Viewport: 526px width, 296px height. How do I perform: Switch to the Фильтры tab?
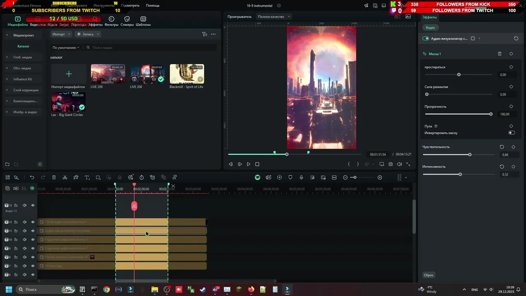111,21
